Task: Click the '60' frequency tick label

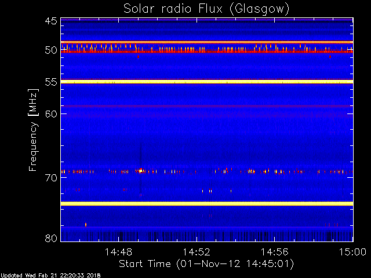Action: (x=51, y=114)
